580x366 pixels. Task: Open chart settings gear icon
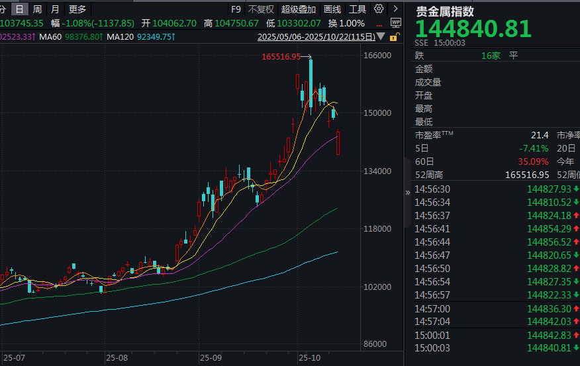(379, 9)
